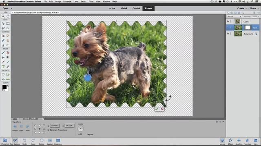Set reference point to bottom-left
The image size is (261, 146).
point(35,133)
